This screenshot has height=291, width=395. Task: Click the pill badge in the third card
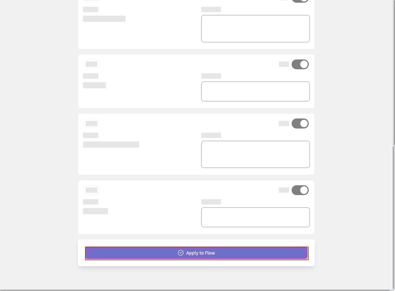pos(91,124)
